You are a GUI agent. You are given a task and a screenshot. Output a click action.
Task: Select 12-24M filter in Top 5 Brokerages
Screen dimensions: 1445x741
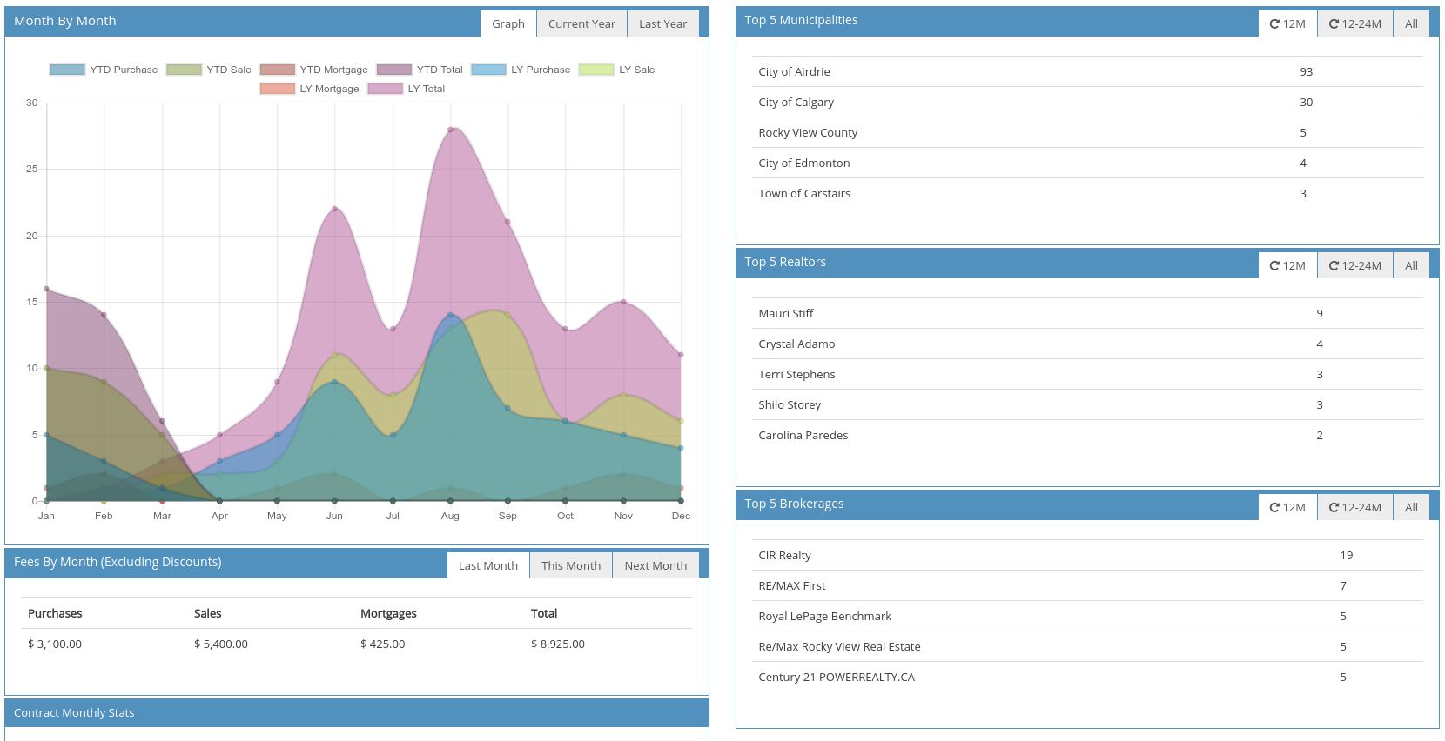[1355, 507]
